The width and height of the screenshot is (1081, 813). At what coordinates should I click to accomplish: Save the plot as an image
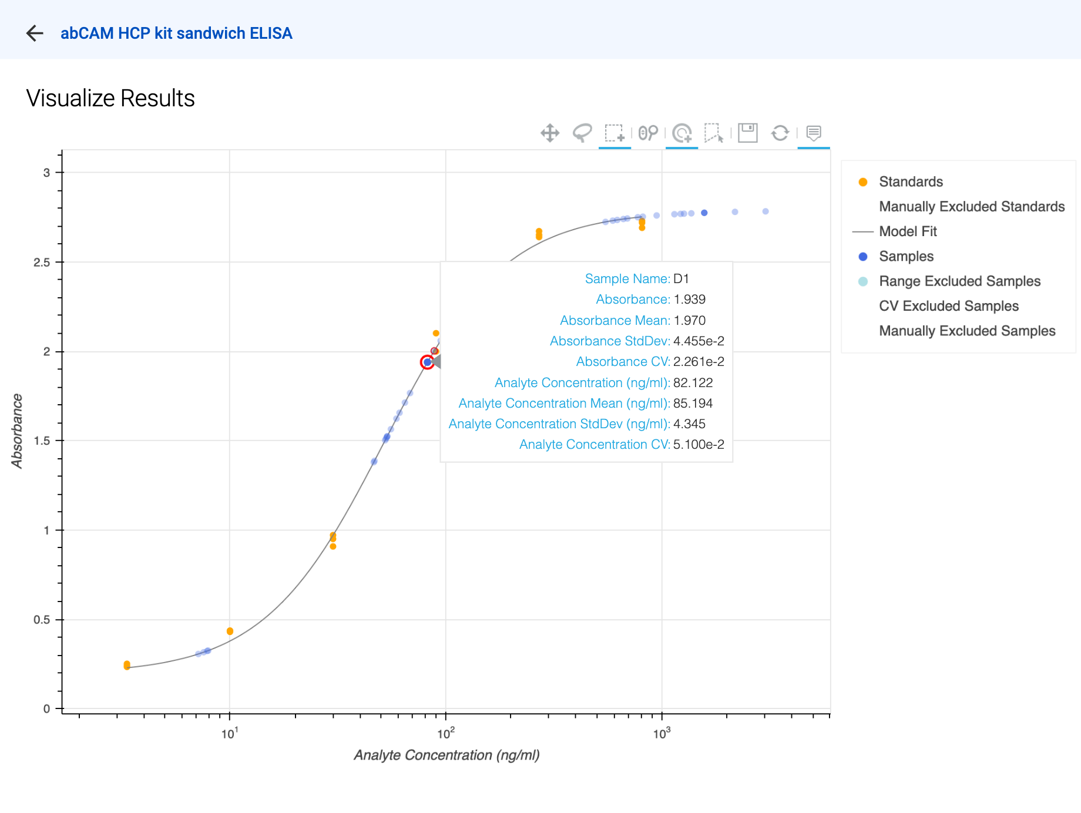click(746, 133)
